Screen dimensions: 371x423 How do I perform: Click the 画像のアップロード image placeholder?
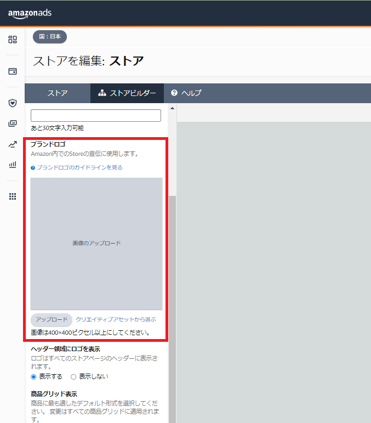click(x=96, y=243)
